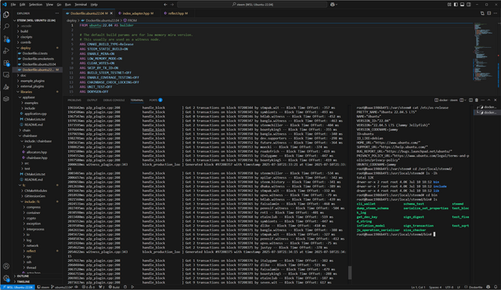501x290 pixels.
Task: Open allocators.hpp in explorer
Action: 37,152
